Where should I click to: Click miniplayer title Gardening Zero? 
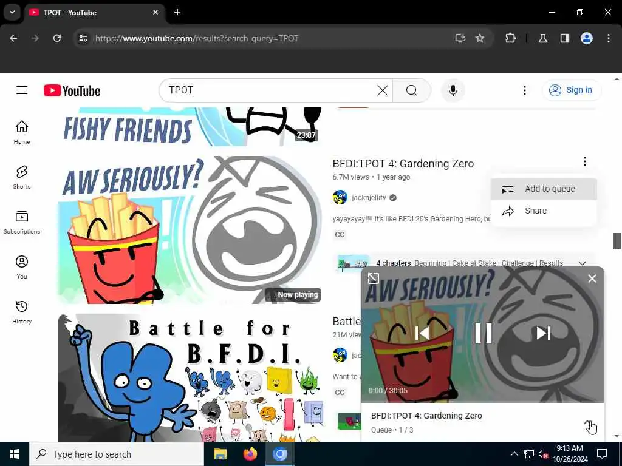pos(426,416)
